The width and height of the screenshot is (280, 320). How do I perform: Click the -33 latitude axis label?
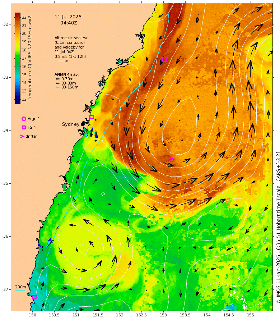[x=6, y=77]
